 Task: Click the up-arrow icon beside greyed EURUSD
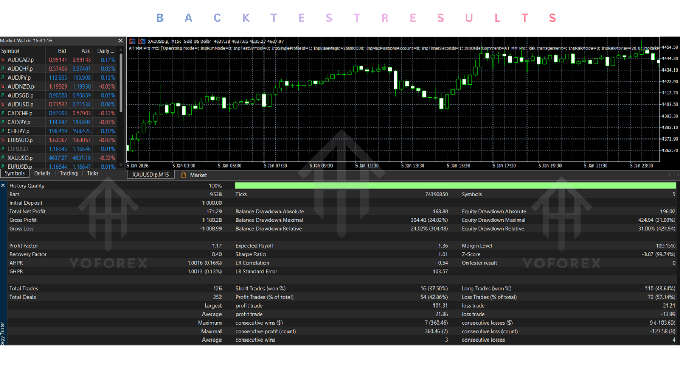click(x=3, y=149)
